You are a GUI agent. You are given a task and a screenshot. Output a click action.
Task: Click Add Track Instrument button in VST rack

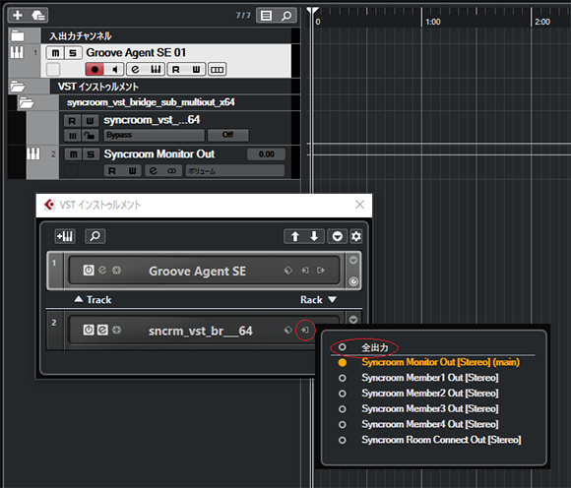tap(65, 236)
